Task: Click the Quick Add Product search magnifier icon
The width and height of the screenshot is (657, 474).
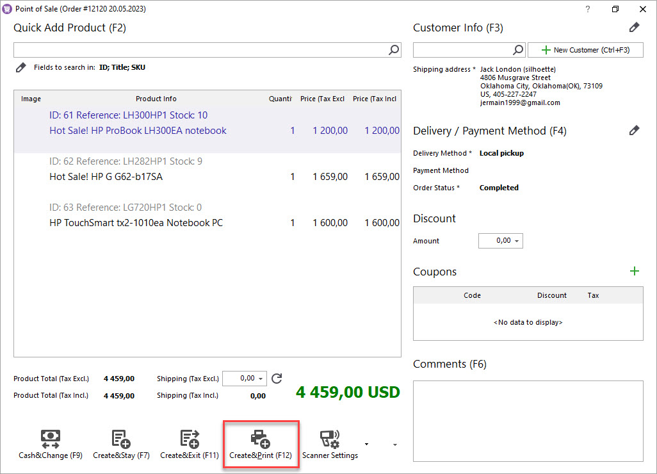Action: [x=394, y=50]
